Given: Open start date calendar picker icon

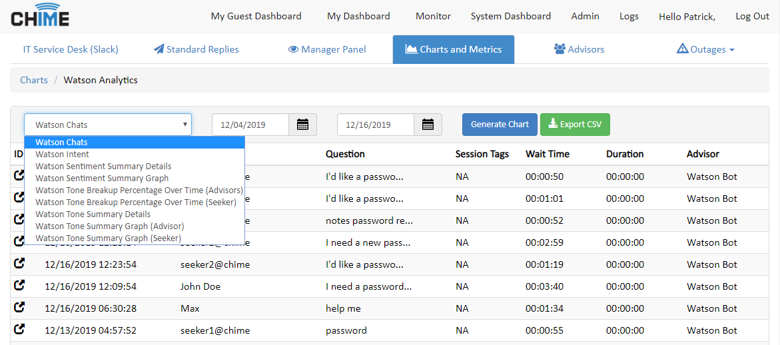Looking at the screenshot, I should [x=303, y=125].
